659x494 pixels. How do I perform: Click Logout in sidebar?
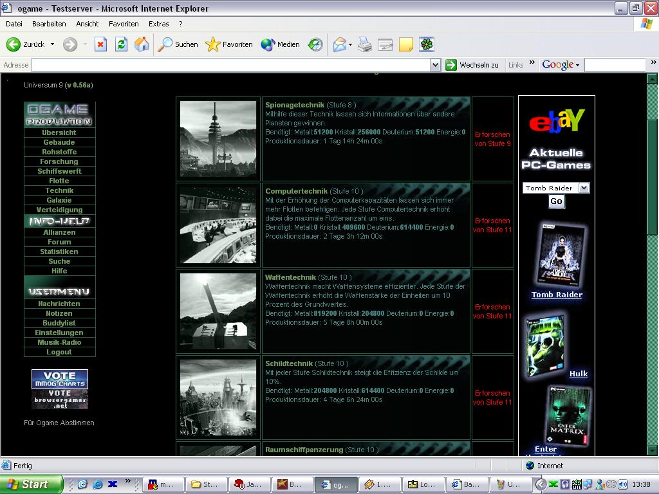click(x=59, y=352)
